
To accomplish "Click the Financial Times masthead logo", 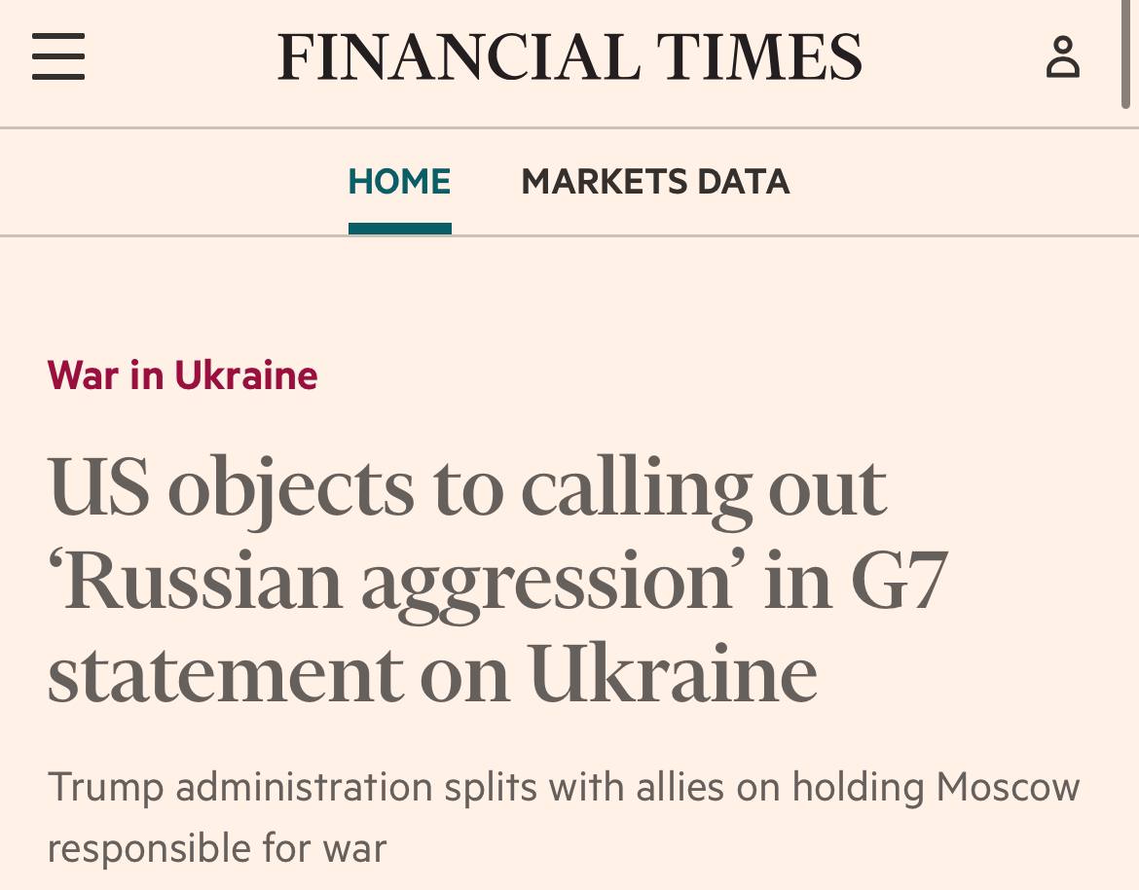I will pyautogui.click(x=569, y=56).
